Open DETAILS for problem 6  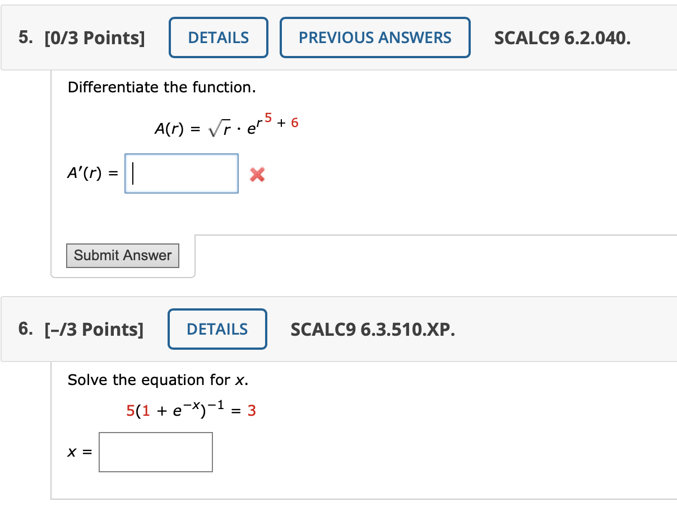(x=217, y=329)
